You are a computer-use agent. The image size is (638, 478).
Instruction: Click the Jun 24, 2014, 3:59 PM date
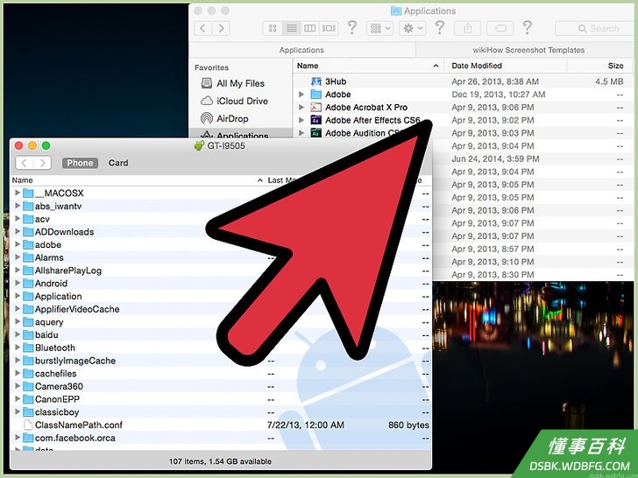[x=495, y=159]
